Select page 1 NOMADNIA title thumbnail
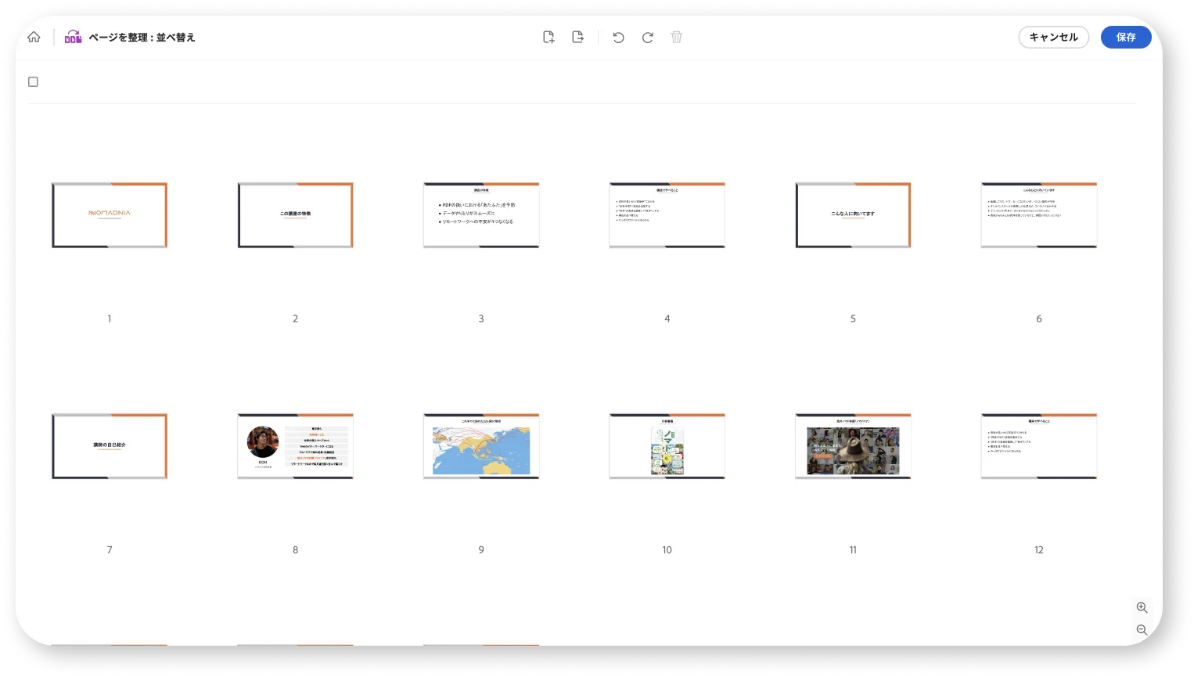Image resolution: width=1194 pixels, height=677 pixels. point(110,215)
